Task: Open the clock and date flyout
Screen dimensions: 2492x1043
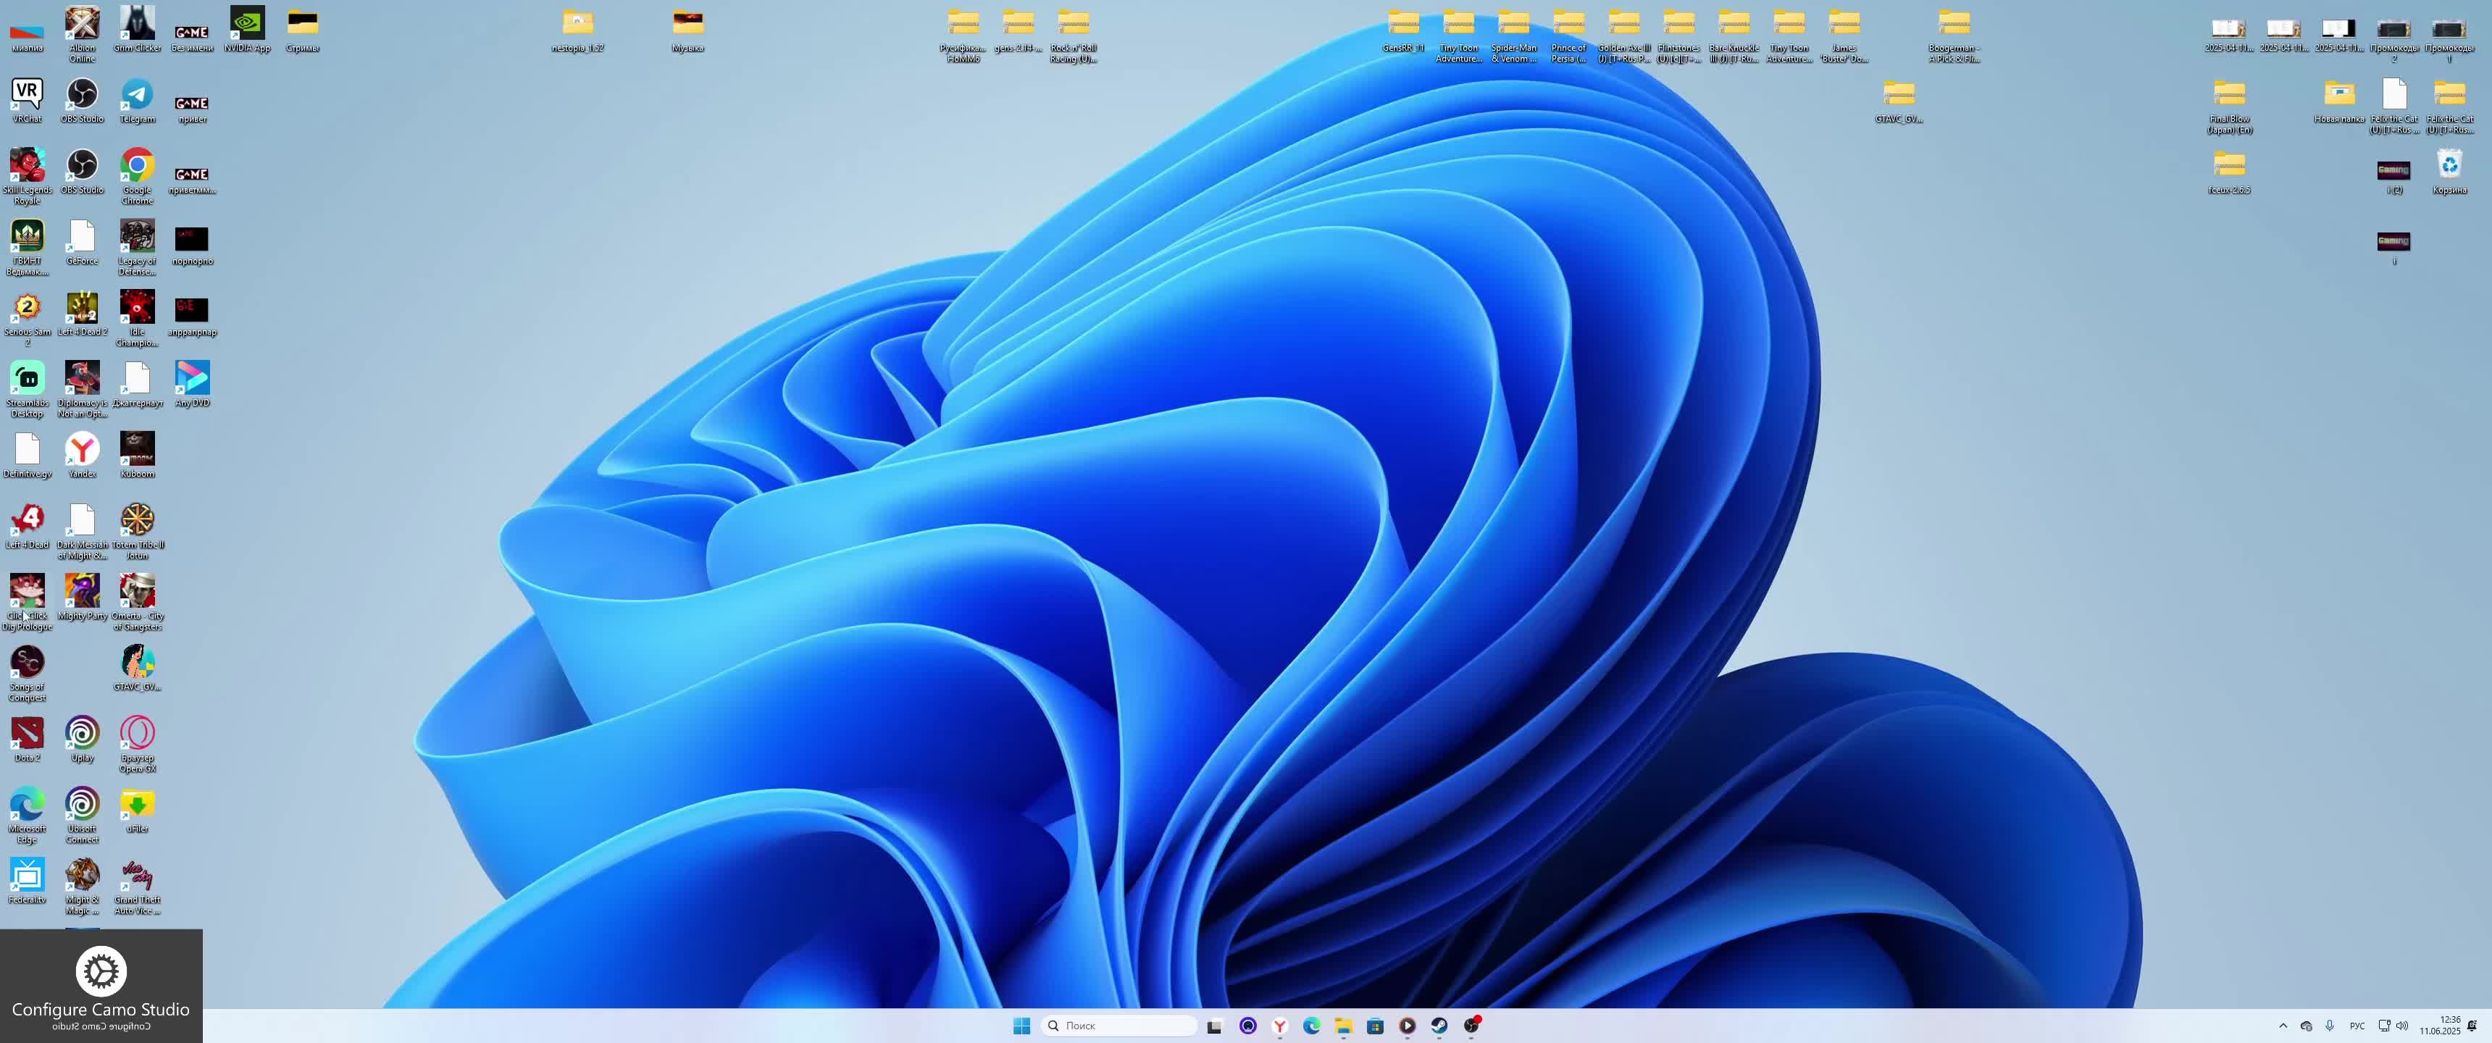Action: [x=2440, y=1026]
